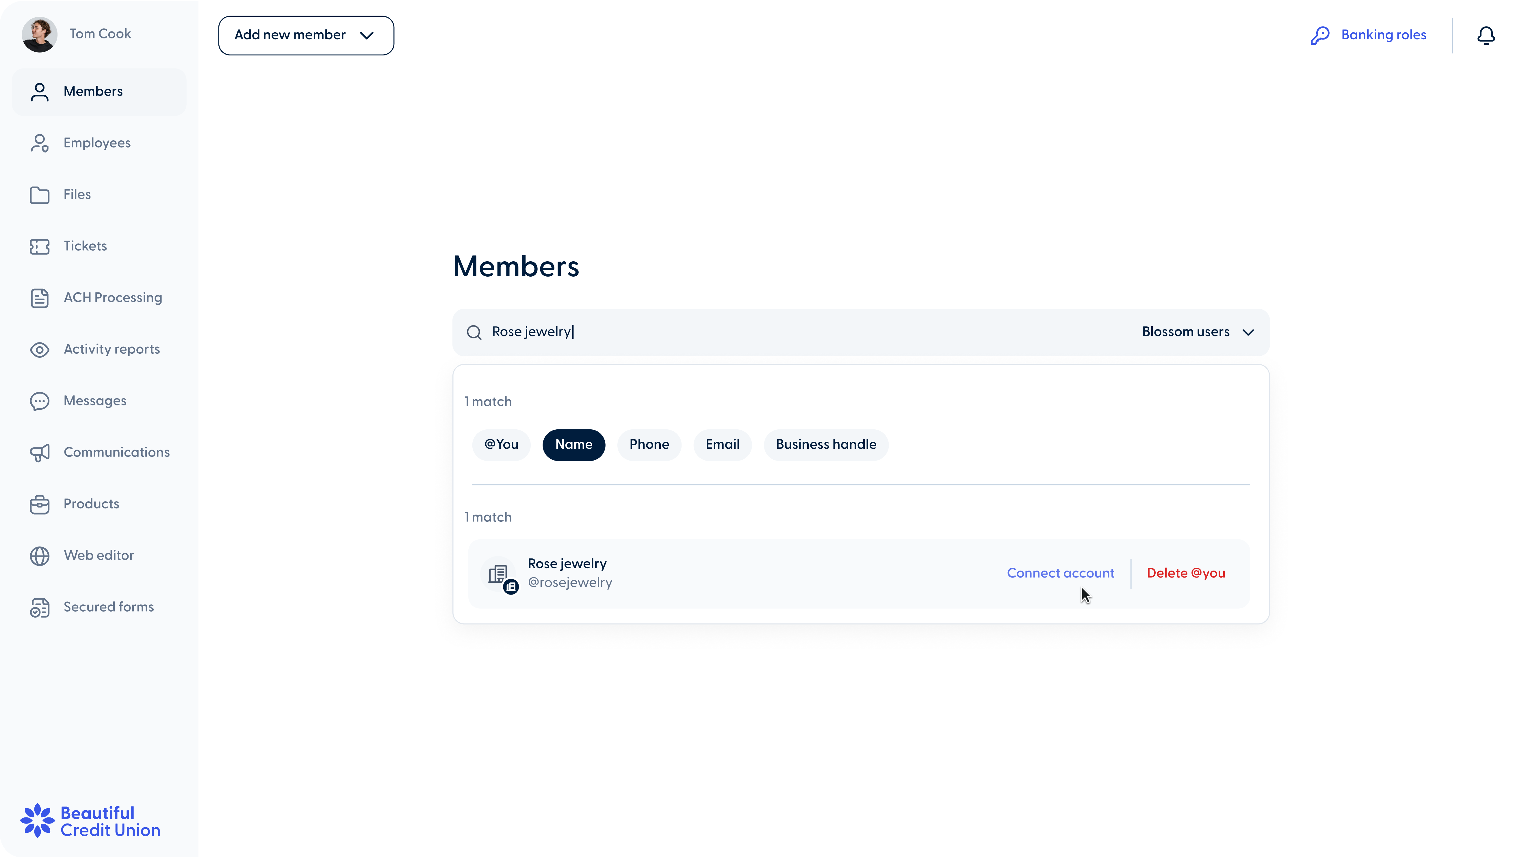
Task: Select the Activity reports eye icon
Action: tap(39, 349)
